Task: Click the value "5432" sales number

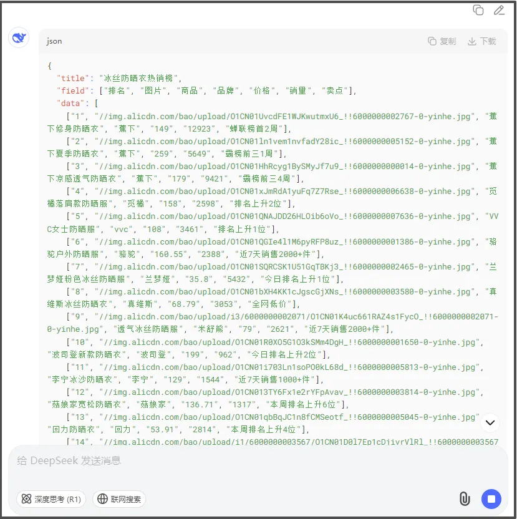Action: point(236,279)
